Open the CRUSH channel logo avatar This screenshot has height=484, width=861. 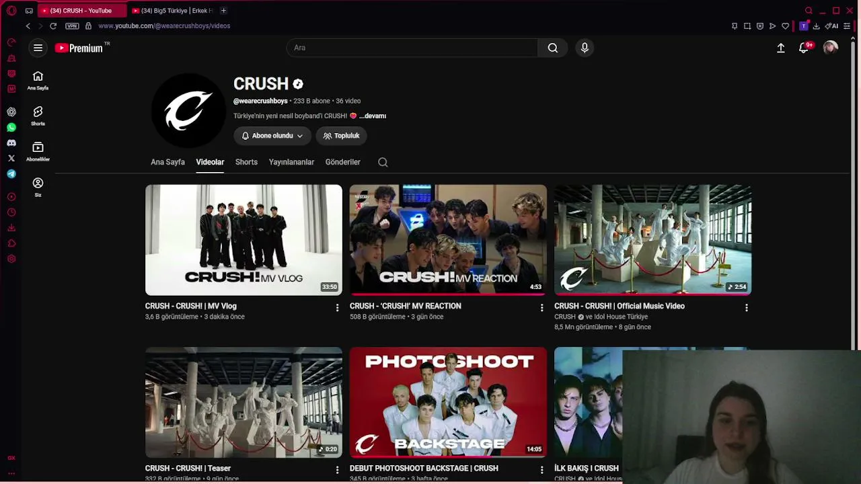(188, 111)
